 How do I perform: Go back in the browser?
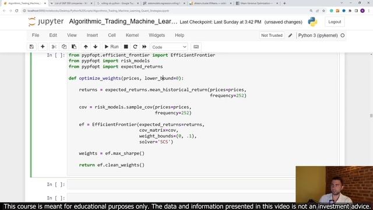(4, 10)
